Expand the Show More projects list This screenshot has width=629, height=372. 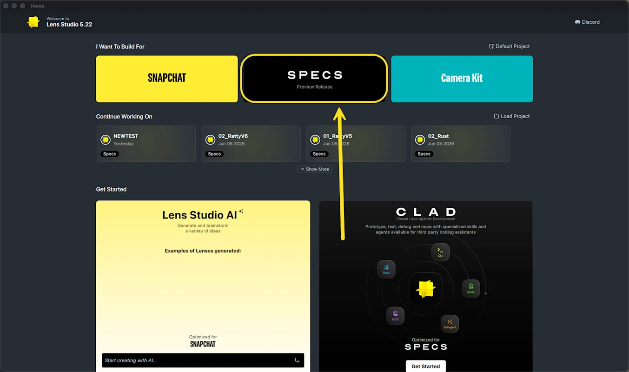315,169
